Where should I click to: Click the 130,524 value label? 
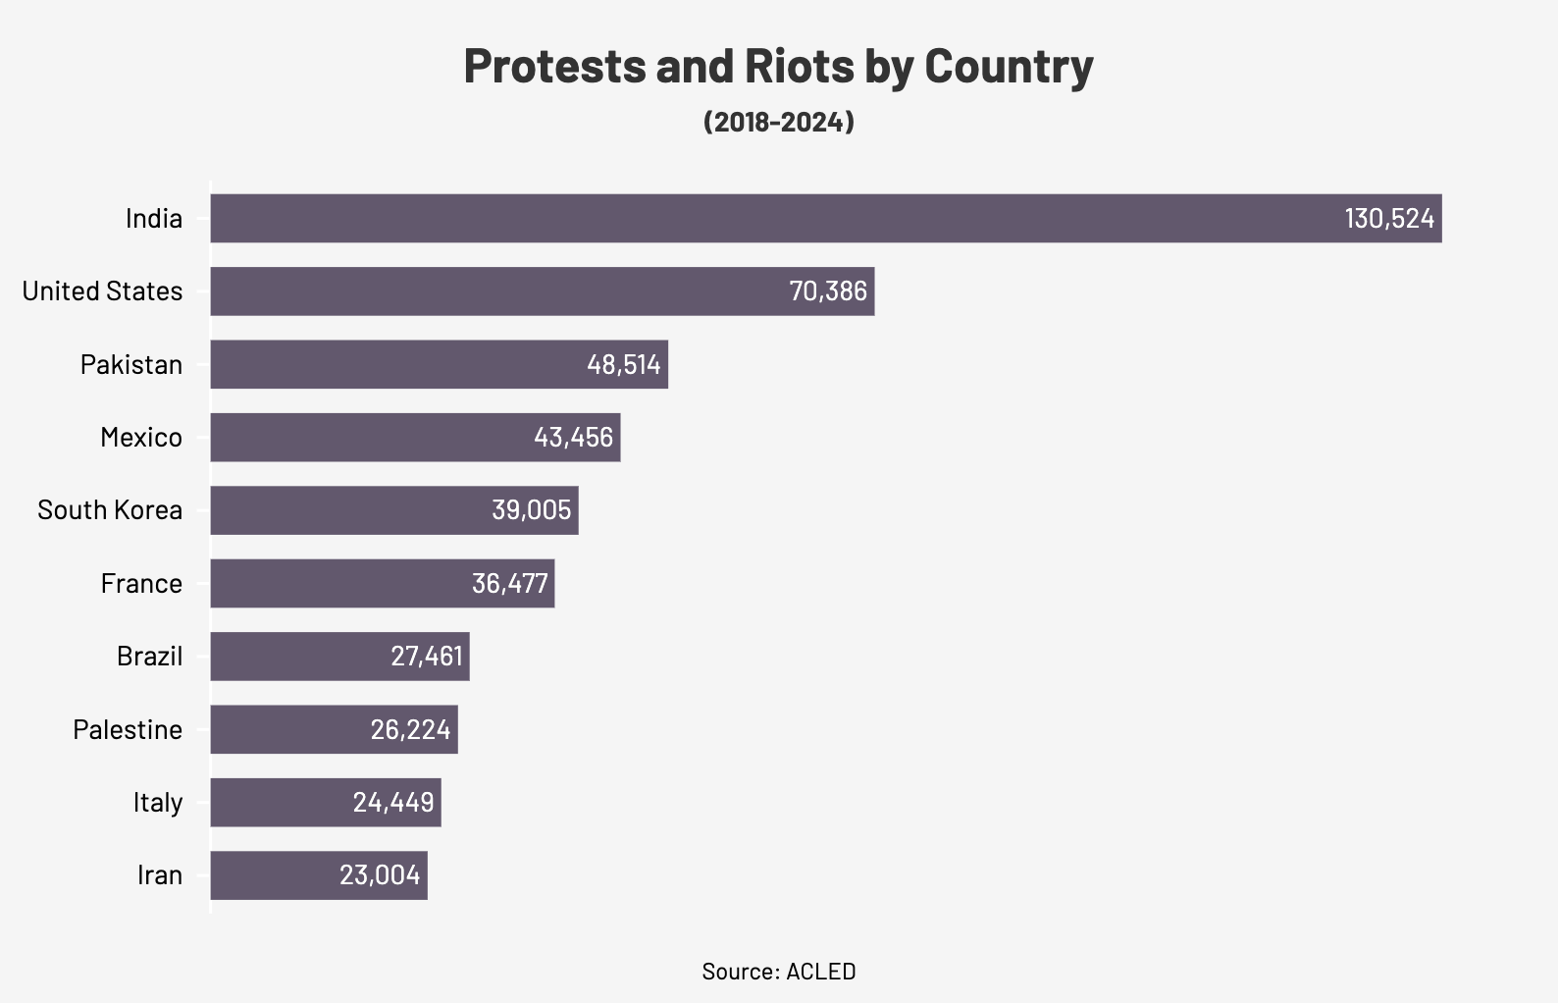1389,218
